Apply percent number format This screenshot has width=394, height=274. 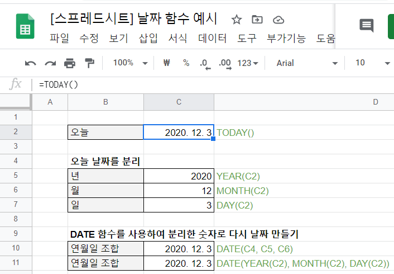click(186, 63)
